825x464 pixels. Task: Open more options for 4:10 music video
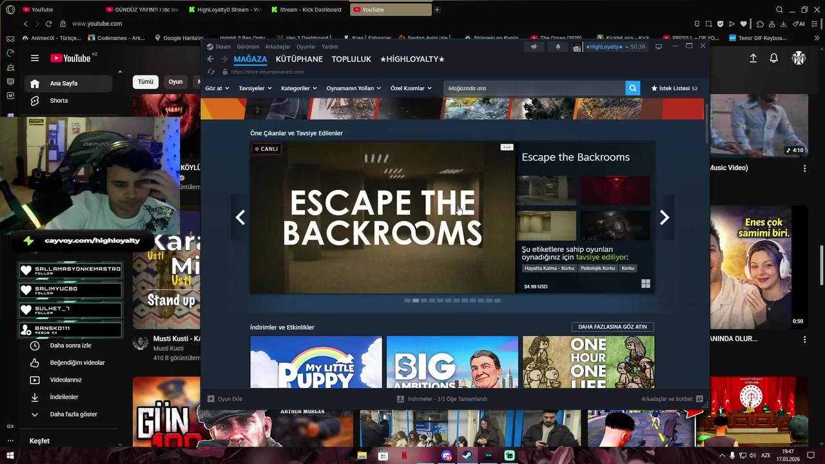[804, 168]
